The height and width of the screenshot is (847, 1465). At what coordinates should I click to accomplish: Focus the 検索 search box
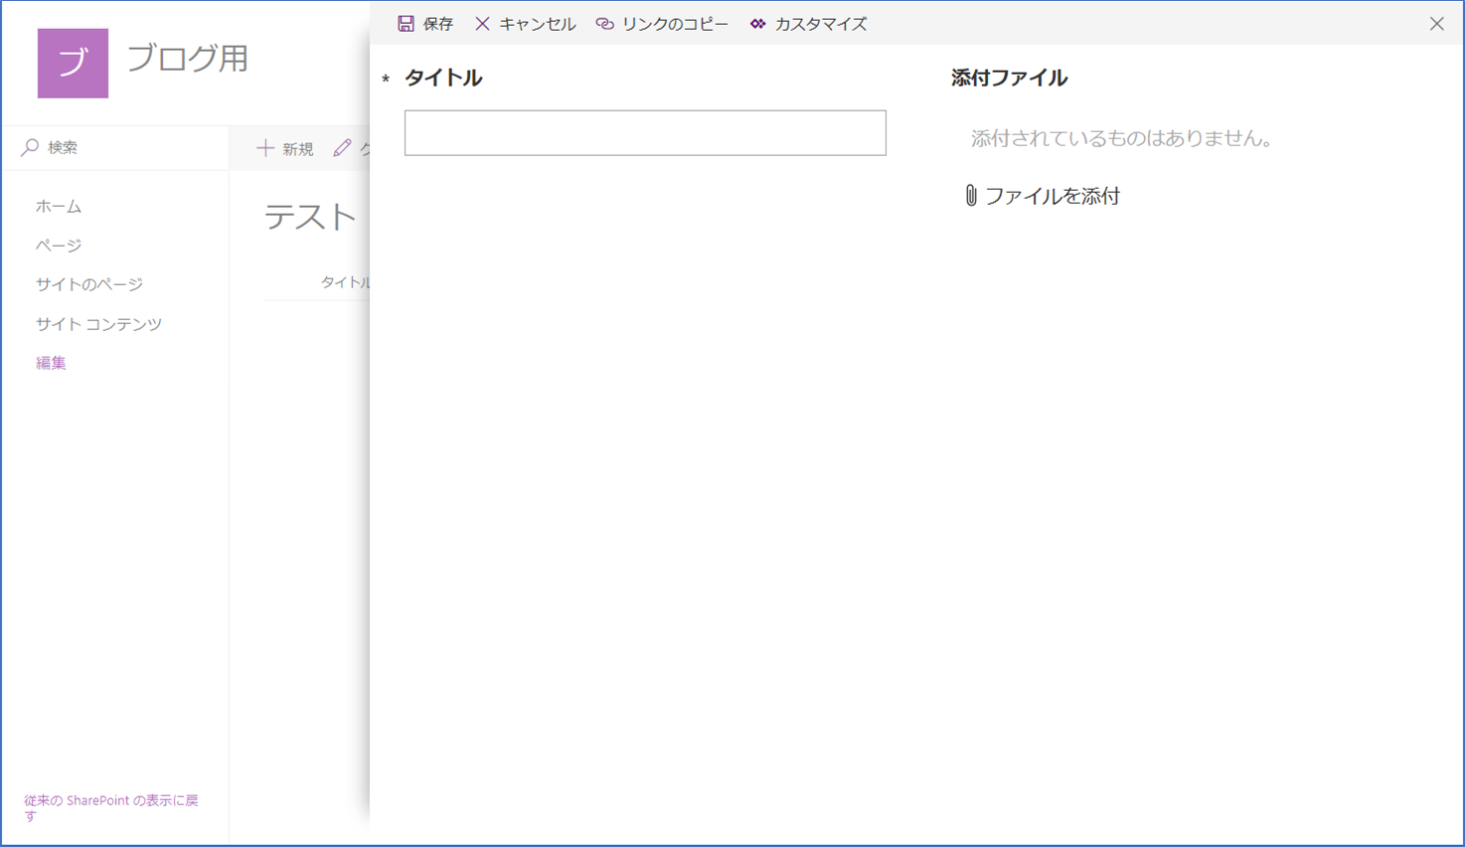coord(119,147)
